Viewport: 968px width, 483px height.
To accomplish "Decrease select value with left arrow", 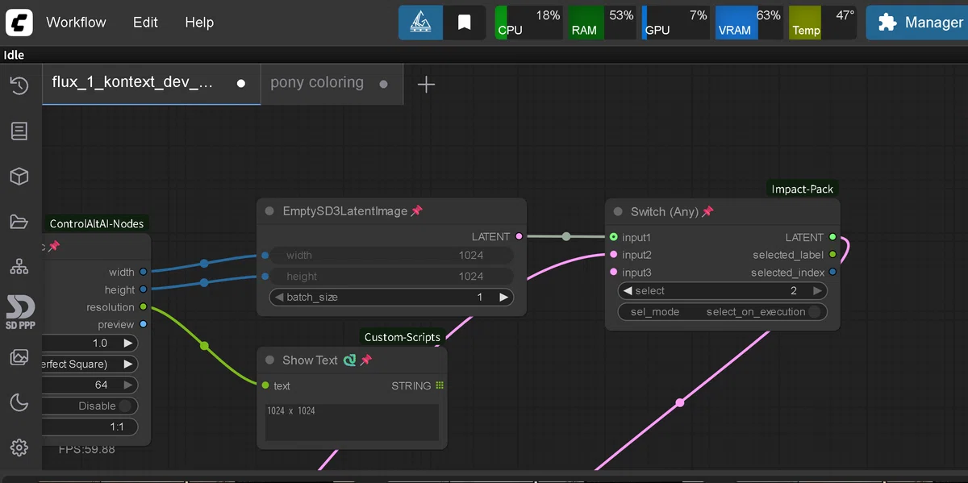I will pos(628,290).
